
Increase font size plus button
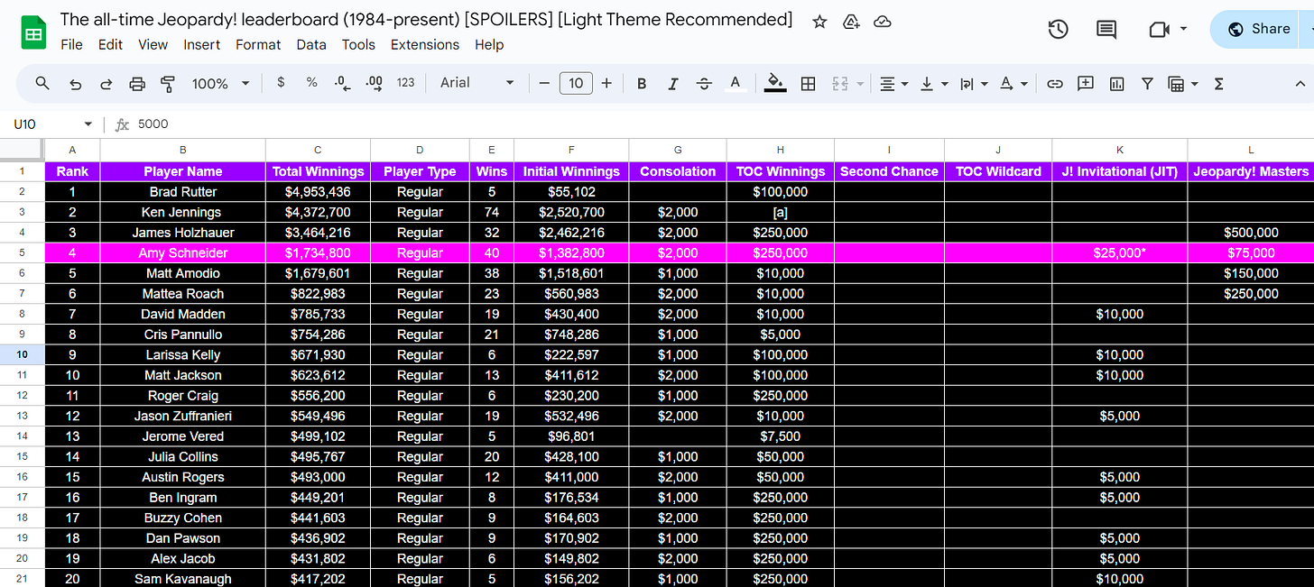(606, 83)
